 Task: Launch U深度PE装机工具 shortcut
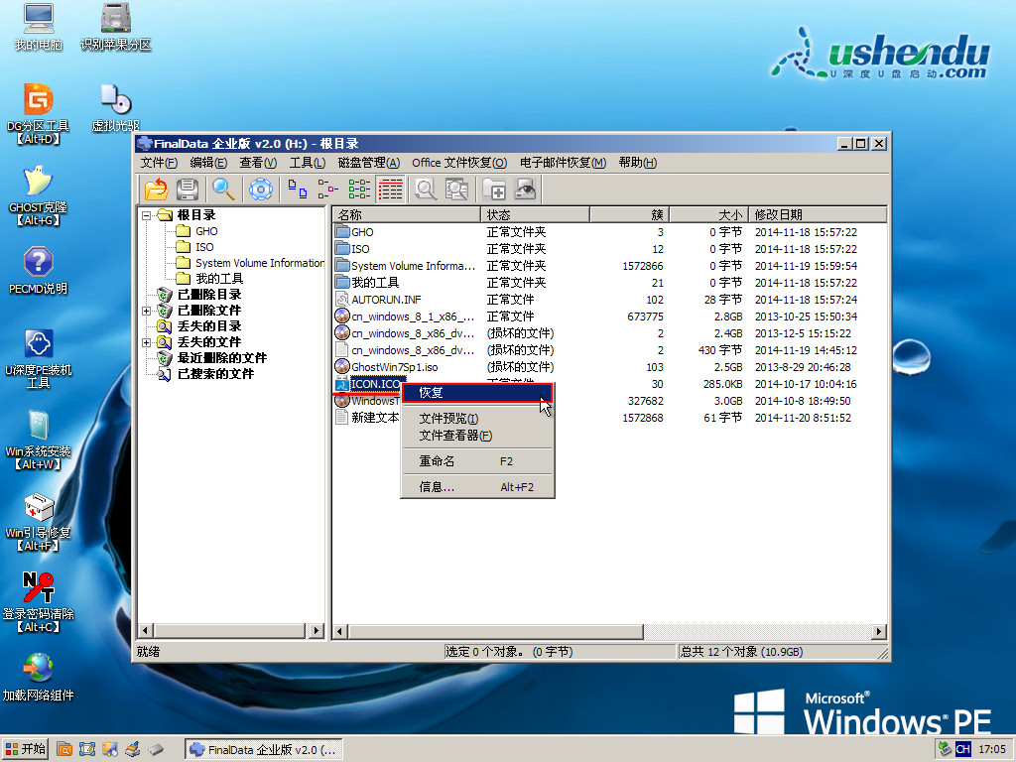point(39,358)
